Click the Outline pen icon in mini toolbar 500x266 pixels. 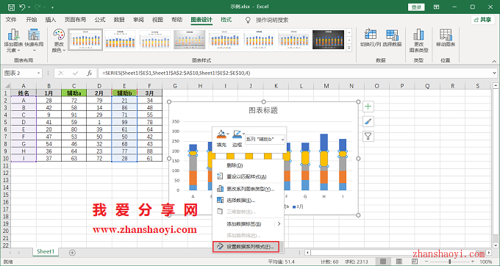click(x=237, y=134)
